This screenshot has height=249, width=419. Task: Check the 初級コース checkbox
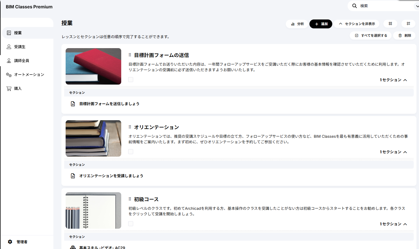131,224
